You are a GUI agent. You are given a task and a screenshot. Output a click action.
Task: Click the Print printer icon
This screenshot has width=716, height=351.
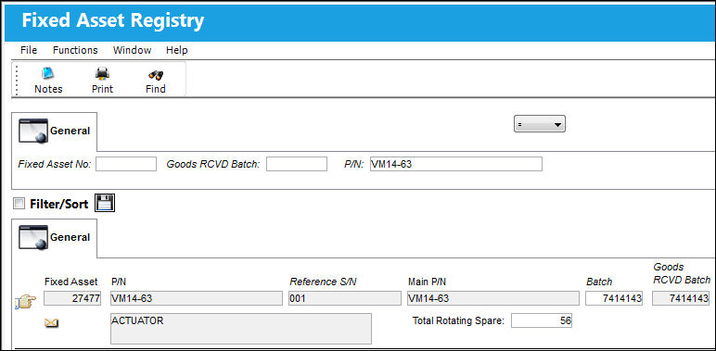pos(102,73)
